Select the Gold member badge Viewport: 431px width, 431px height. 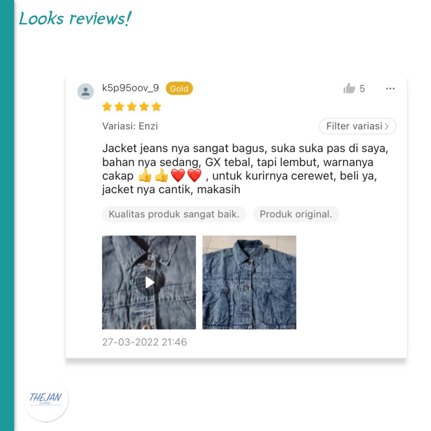click(179, 88)
